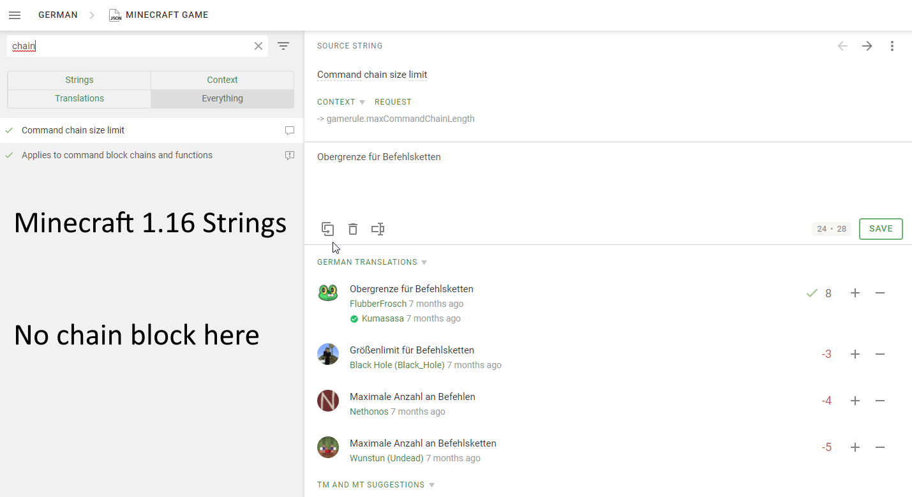Go to previous source string
This screenshot has height=497, width=912.
point(842,46)
